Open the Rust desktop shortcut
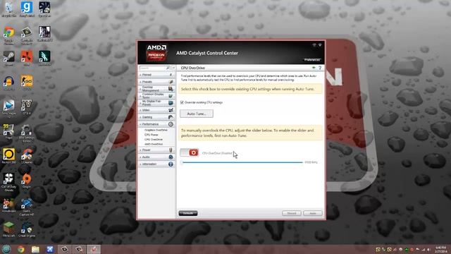 [27, 59]
